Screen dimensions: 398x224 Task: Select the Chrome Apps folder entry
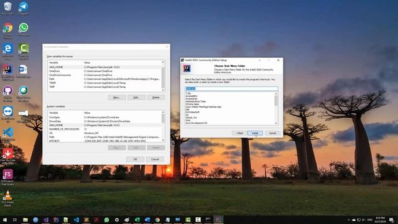192,104
